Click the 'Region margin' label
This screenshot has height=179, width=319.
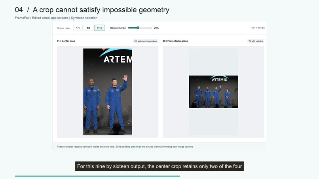[118, 28]
